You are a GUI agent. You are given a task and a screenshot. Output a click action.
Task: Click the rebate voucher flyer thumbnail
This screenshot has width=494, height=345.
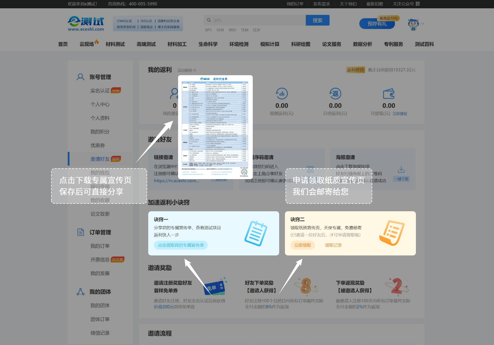(215, 126)
